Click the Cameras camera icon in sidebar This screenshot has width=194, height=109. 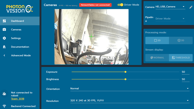(4, 29)
